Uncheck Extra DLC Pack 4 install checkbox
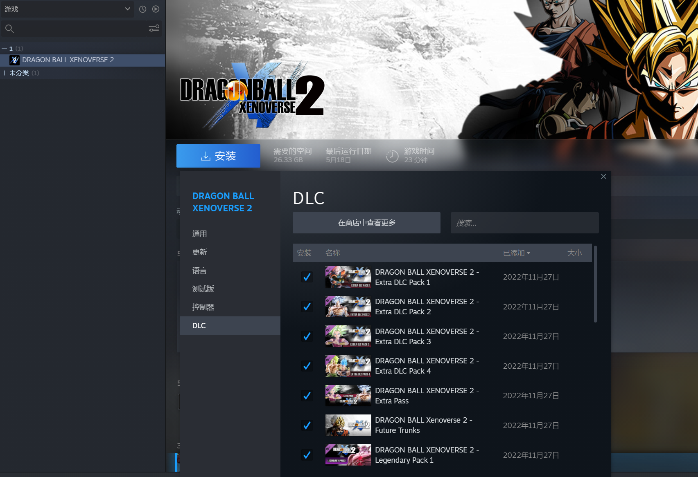The image size is (698, 477). point(307,366)
